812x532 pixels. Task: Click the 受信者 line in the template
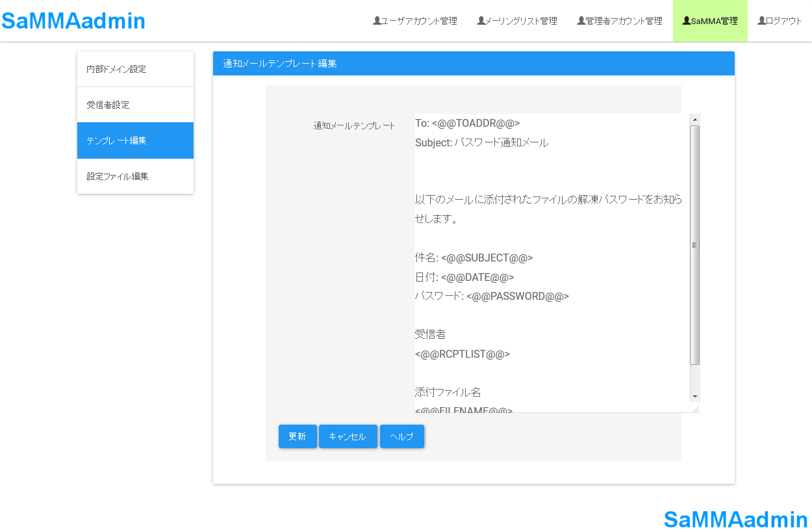coord(431,334)
